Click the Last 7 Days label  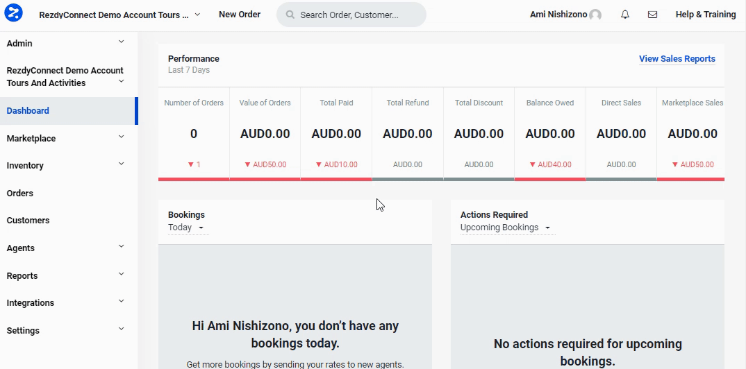[189, 70]
